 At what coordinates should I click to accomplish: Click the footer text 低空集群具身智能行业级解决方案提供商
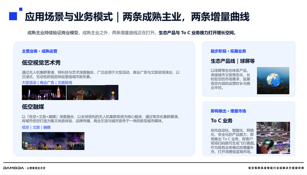point(276,168)
